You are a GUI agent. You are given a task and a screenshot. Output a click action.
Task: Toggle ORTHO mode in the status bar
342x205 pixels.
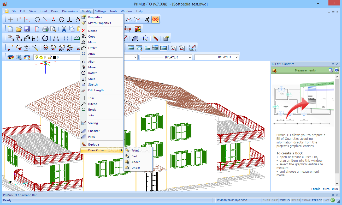285,200
